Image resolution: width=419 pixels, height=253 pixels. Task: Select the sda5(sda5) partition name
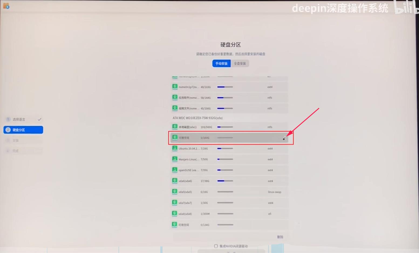[185, 192]
